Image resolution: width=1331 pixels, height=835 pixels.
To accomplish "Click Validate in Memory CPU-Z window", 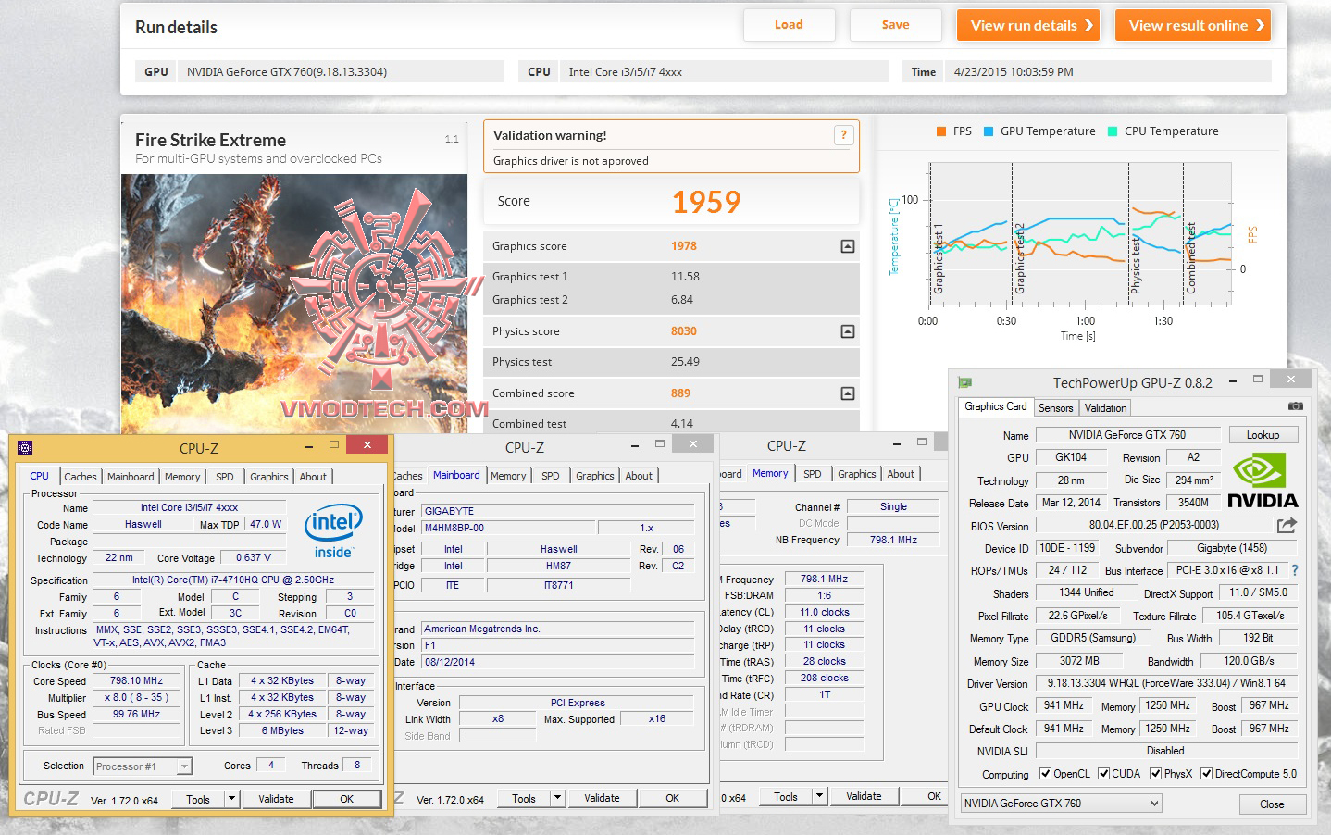I will [x=864, y=796].
